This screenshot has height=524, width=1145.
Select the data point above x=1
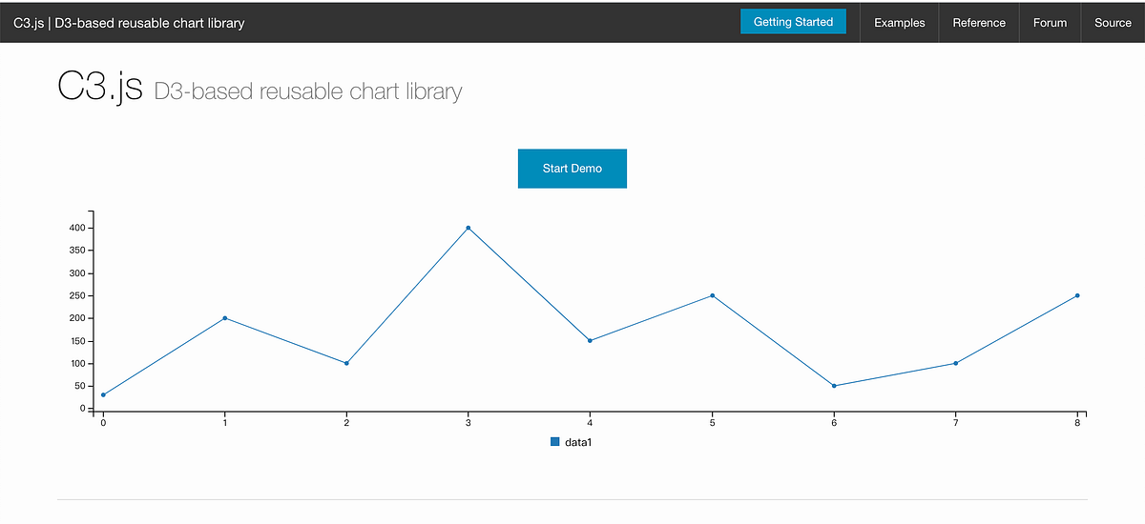[225, 318]
